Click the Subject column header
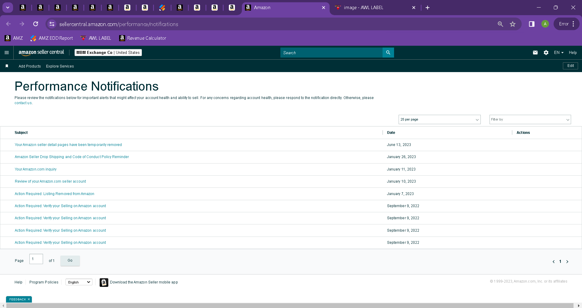This screenshot has height=308, width=582. 21,133
